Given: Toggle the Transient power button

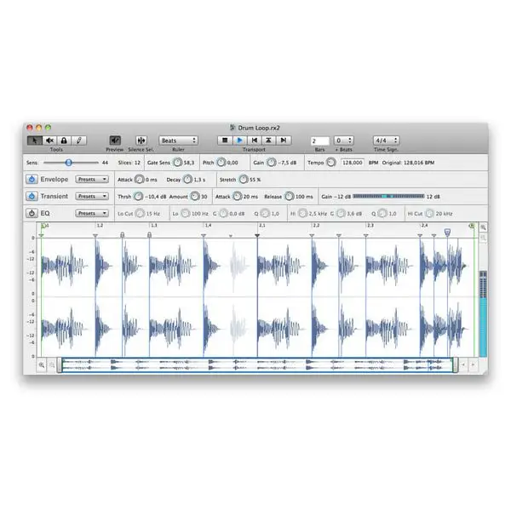Looking at the screenshot, I should point(32,196).
